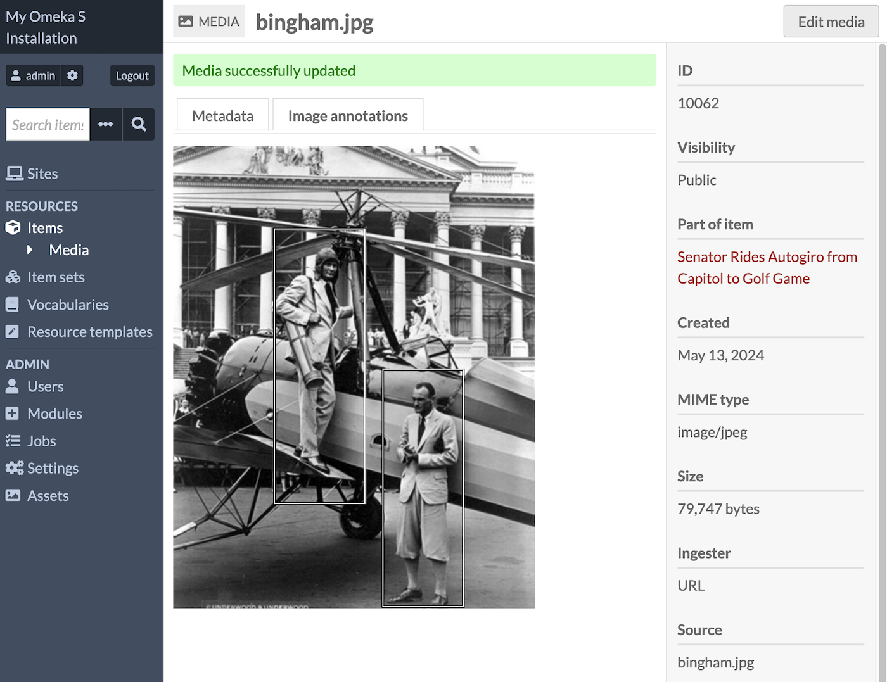The height and width of the screenshot is (682, 887).
Task: Click the Item sets cubes icon
Action: 13,277
